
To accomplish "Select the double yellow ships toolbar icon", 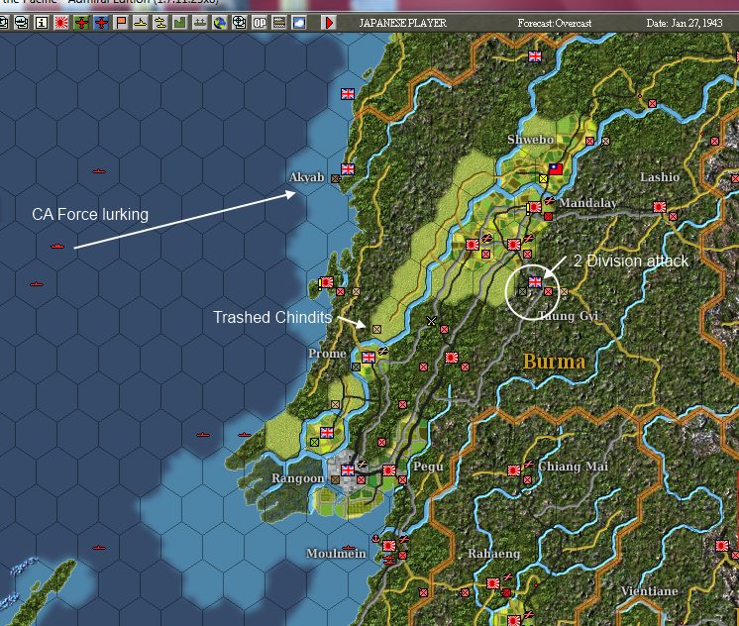I will tap(160, 23).
